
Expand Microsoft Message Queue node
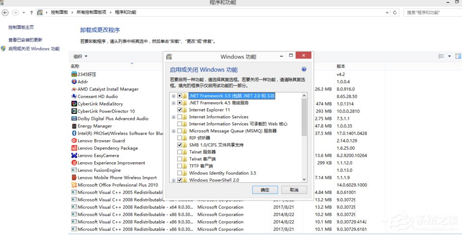(174, 131)
